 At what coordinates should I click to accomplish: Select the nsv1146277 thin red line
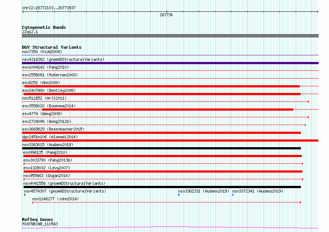pyautogui.click(x=167, y=202)
